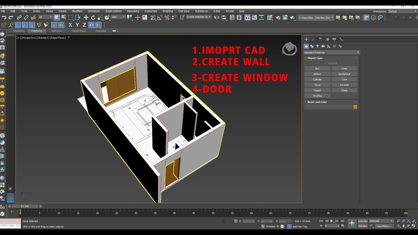The image size is (418, 235).
Task: Open the View reference coordinate system dropdown
Action: point(118,17)
